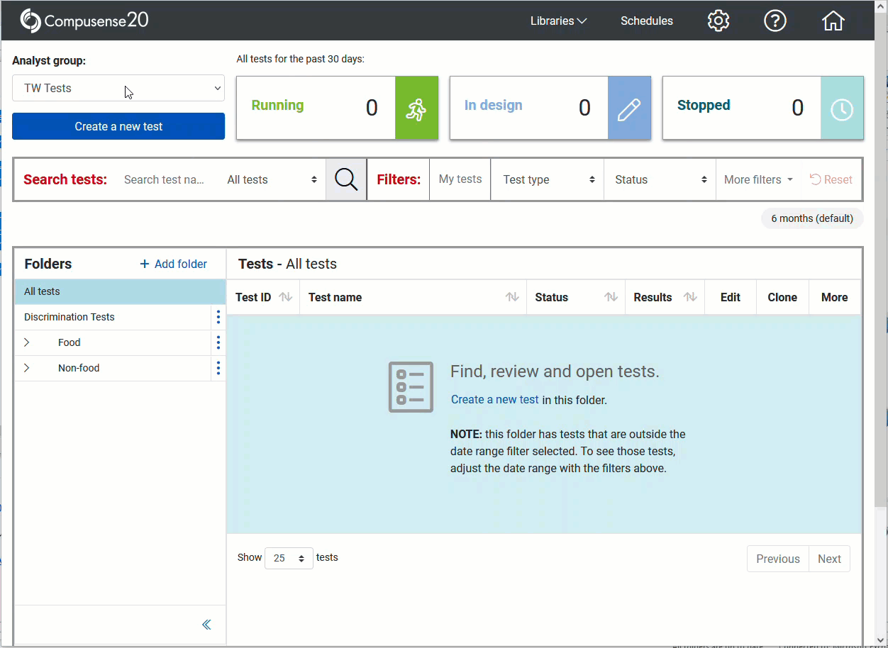Click the Compusense20 logo
Image resolution: width=888 pixels, height=648 pixels.
click(84, 21)
